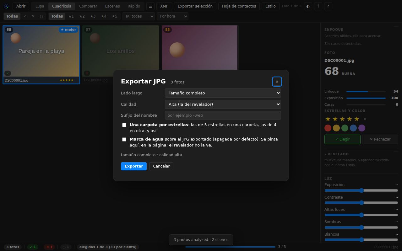402x251 pixels.
Task: Filter photos by ★3 rating
Action: pos(93,16)
